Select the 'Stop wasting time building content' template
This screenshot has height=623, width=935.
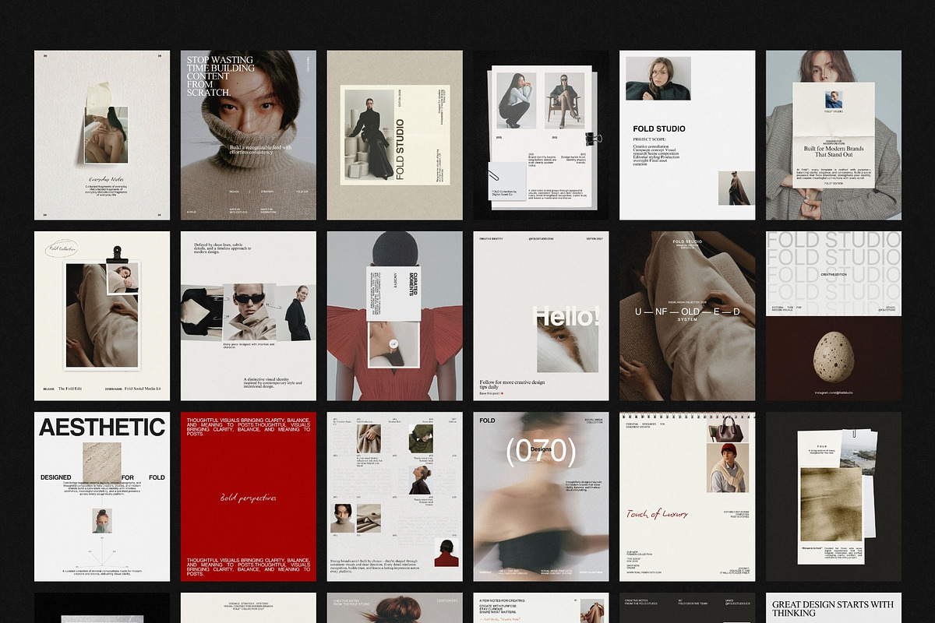(249, 135)
